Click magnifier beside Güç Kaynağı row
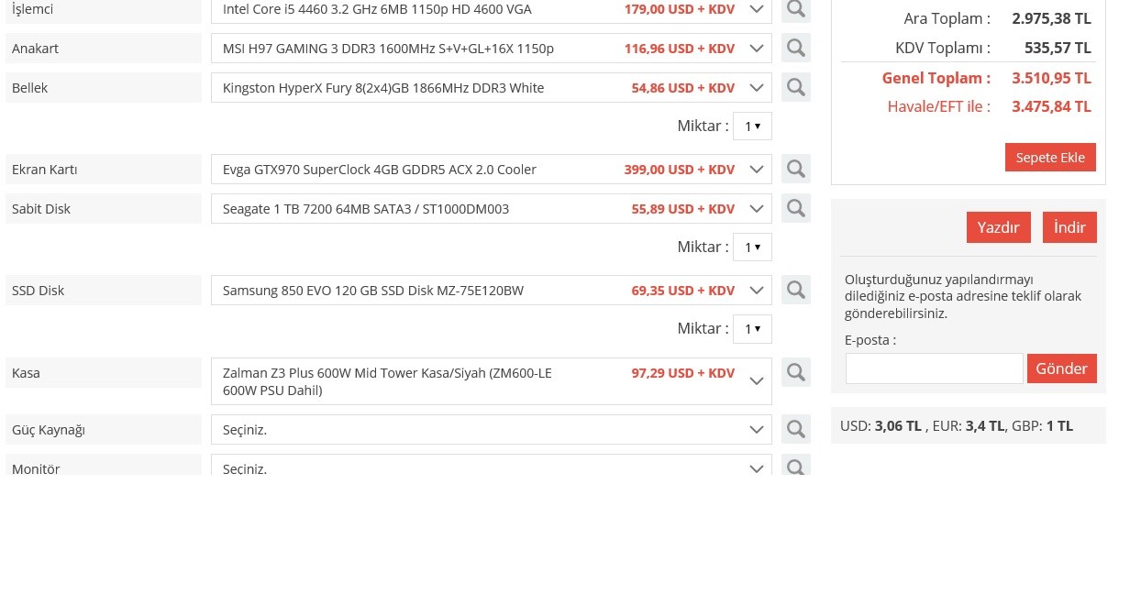 [x=795, y=429]
